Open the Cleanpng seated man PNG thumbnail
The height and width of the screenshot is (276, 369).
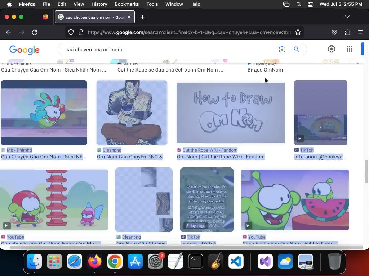(x=132, y=112)
